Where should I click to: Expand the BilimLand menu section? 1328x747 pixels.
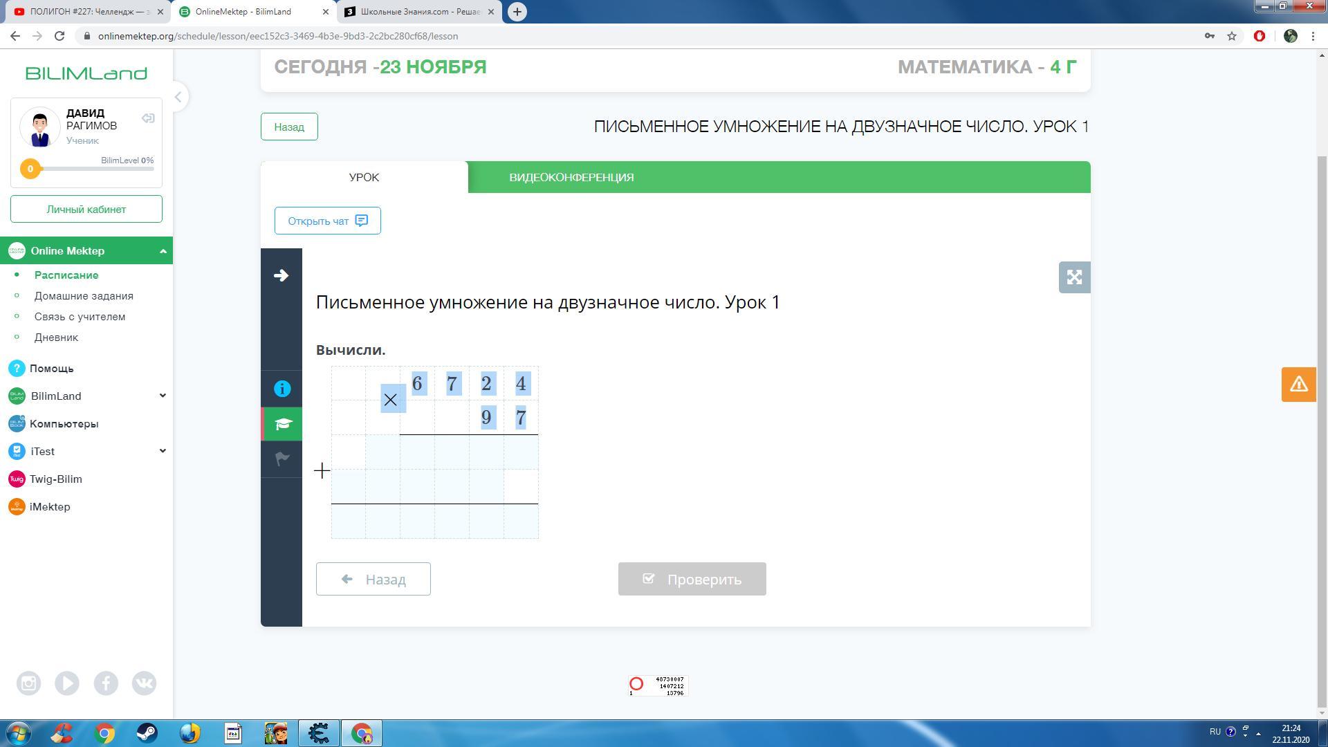pos(163,396)
